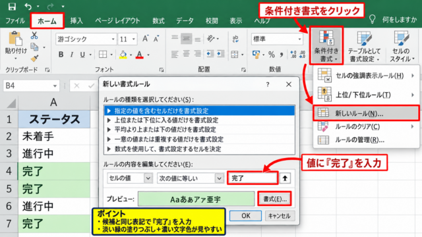Select rule type 上位または下位に入る値だけを書式設定
The width and height of the screenshot is (422, 237).
click(199, 120)
